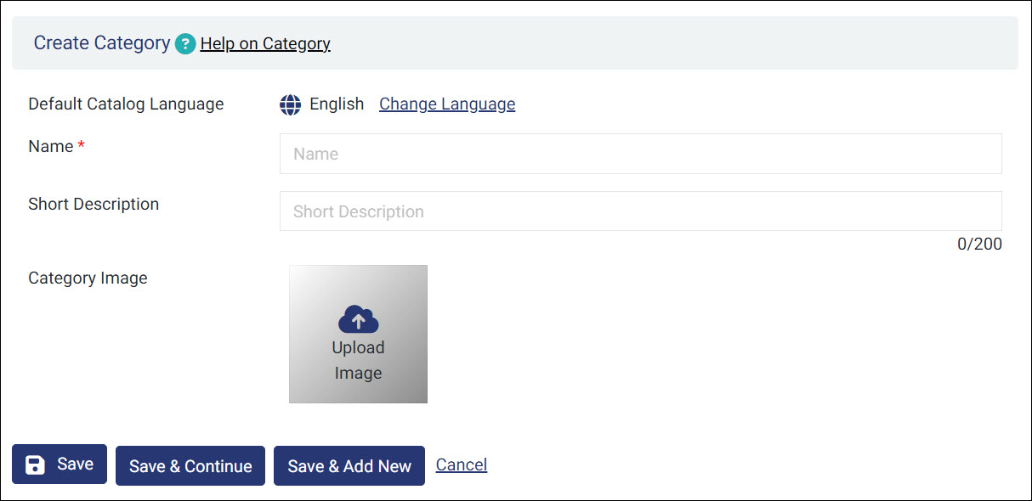
Task: Click the Category Image label
Action: (88, 278)
